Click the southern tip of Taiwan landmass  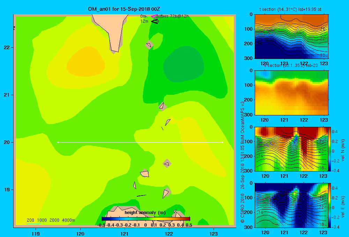tap(114, 51)
